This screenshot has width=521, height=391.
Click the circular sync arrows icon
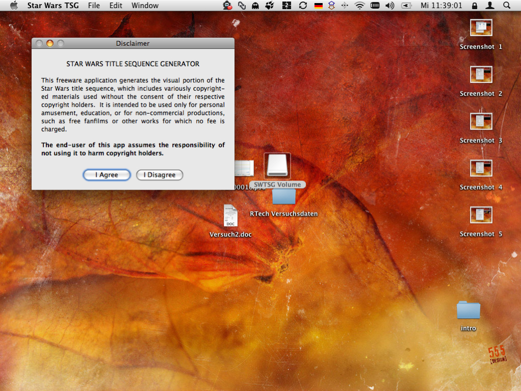(x=303, y=5)
